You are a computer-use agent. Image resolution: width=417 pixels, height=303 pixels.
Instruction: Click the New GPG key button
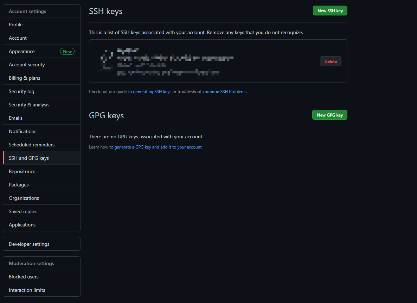point(329,115)
